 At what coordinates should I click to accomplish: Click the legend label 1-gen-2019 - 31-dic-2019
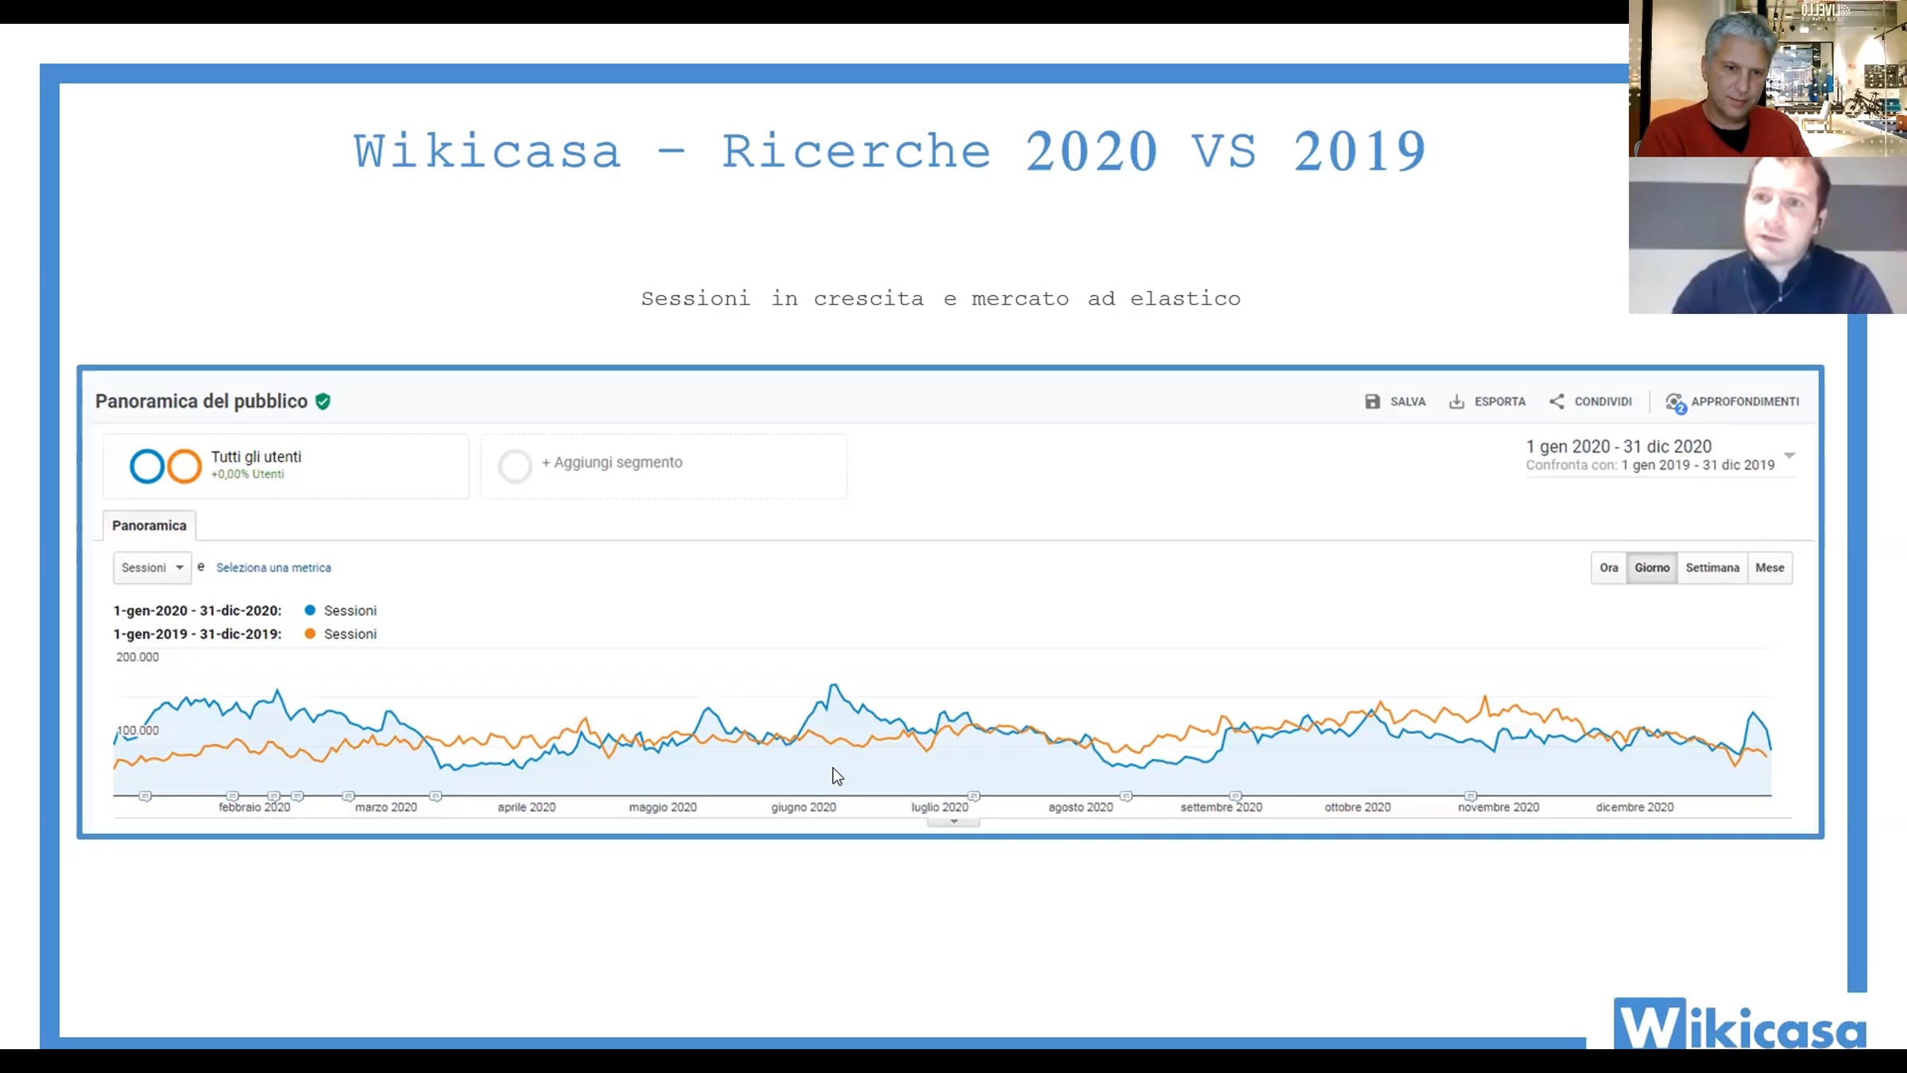[197, 633]
